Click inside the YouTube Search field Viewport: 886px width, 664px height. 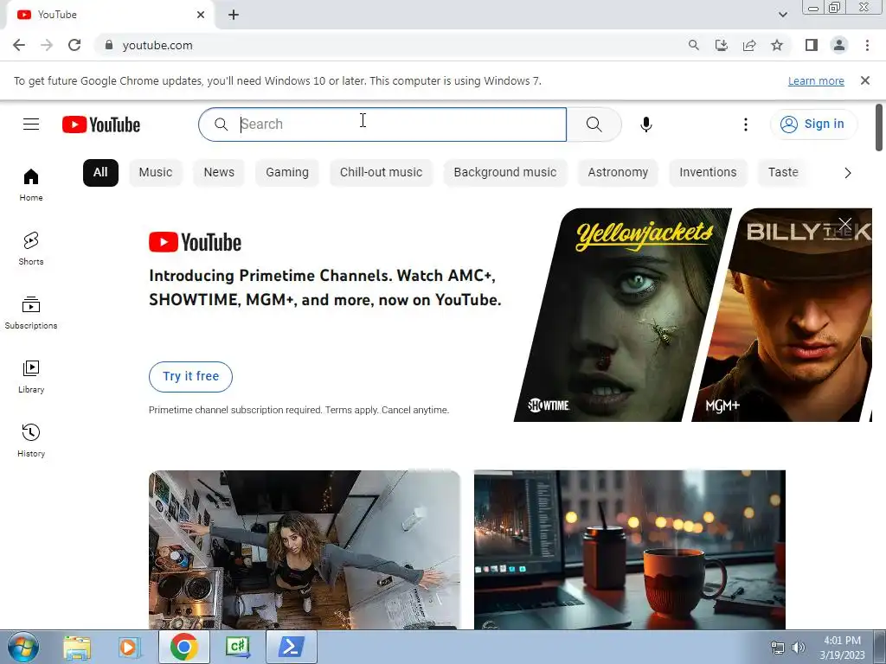tap(382, 124)
